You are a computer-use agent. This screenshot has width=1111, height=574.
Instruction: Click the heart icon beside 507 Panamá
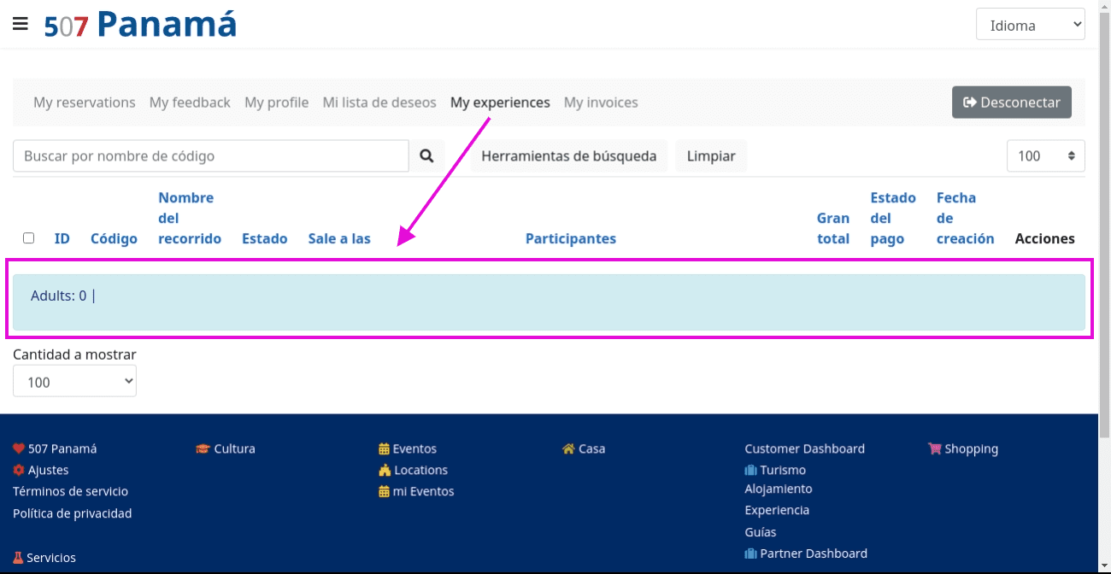click(x=19, y=448)
